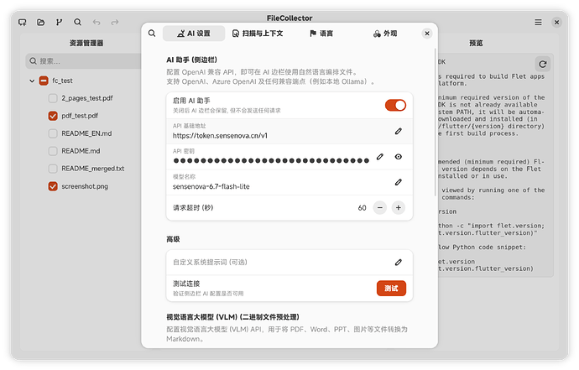Click the timeout value 60
The height and width of the screenshot is (370, 579).
pos(362,208)
